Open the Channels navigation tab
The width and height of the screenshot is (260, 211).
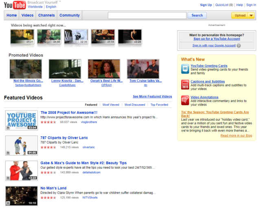46,15
